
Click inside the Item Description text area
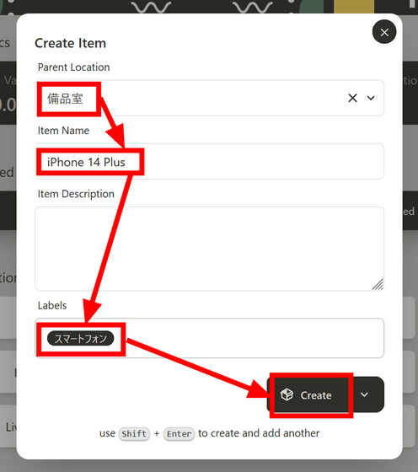[210, 249]
